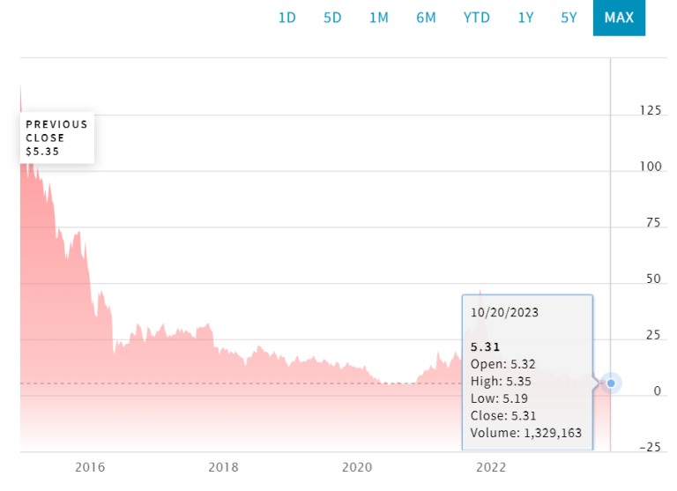
Task: Click the 2022 x-axis year label
Action: click(491, 467)
